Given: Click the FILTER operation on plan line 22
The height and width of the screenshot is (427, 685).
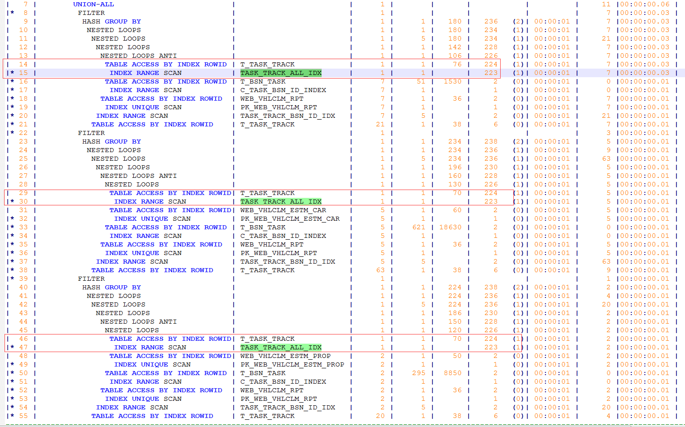Looking at the screenshot, I should [91, 133].
